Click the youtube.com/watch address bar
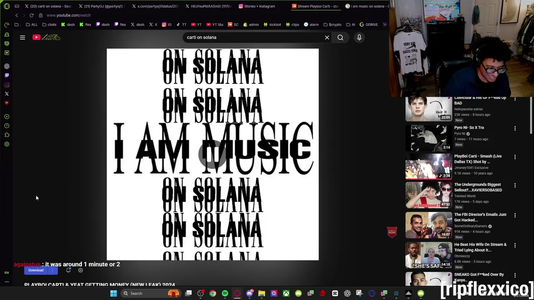 click(x=68, y=15)
